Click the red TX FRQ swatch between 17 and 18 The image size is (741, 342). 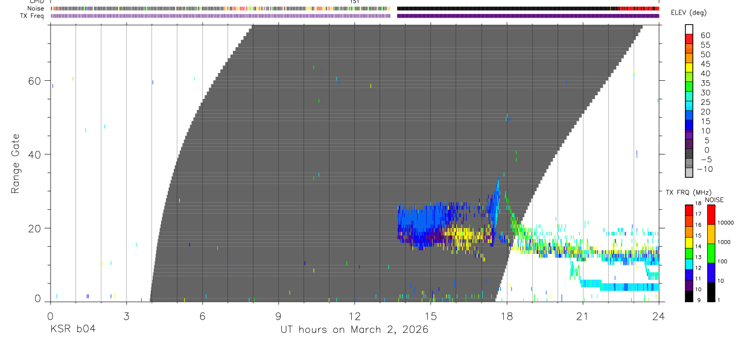689,209
